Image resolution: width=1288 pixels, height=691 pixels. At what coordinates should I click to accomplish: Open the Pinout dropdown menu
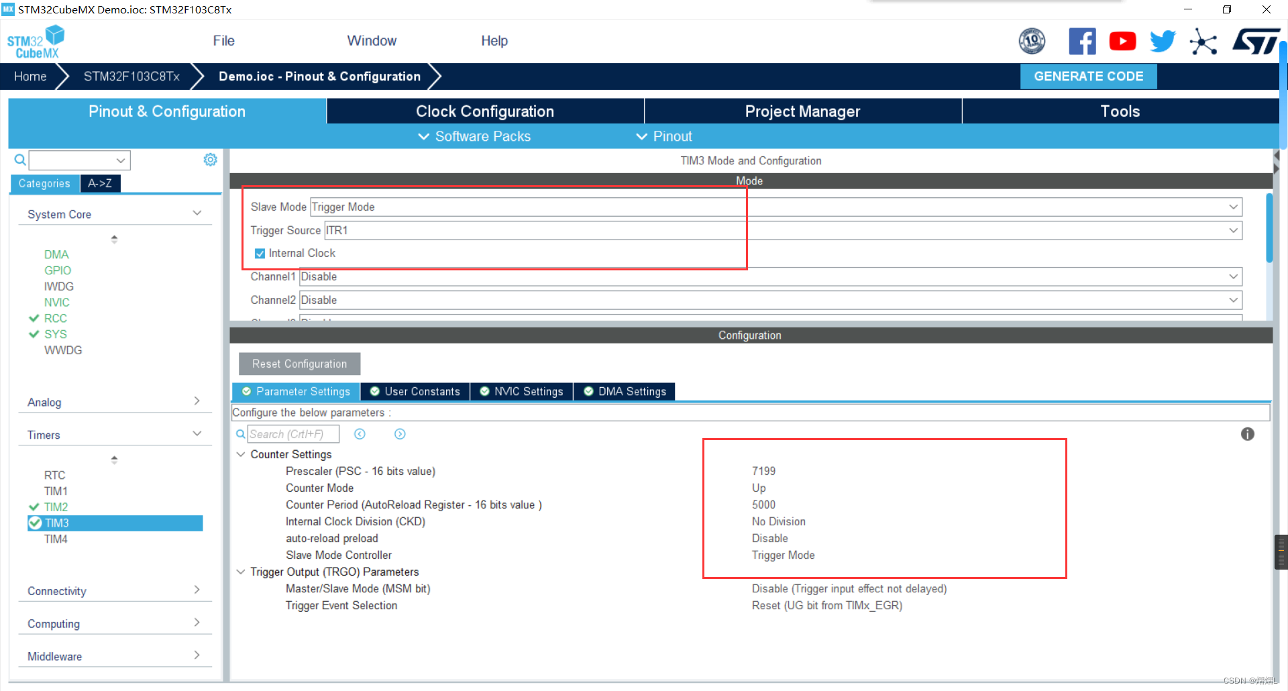pos(664,136)
